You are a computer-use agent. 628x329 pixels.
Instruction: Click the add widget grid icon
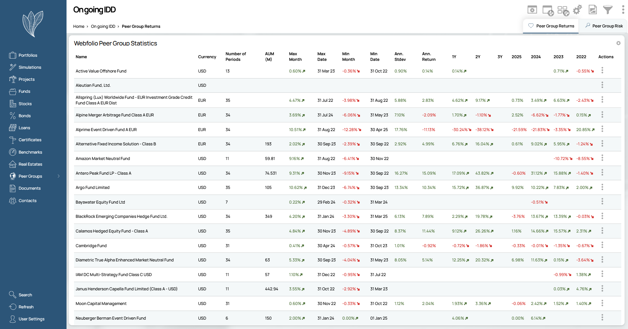[x=563, y=11]
